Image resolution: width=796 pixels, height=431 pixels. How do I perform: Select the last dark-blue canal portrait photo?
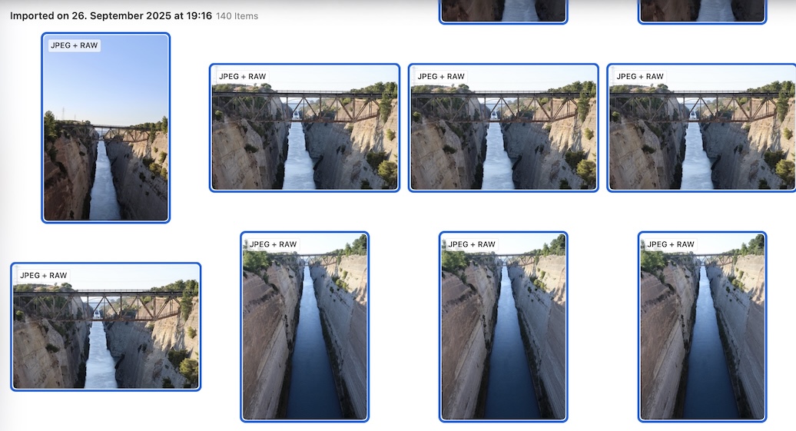click(702, 327)
